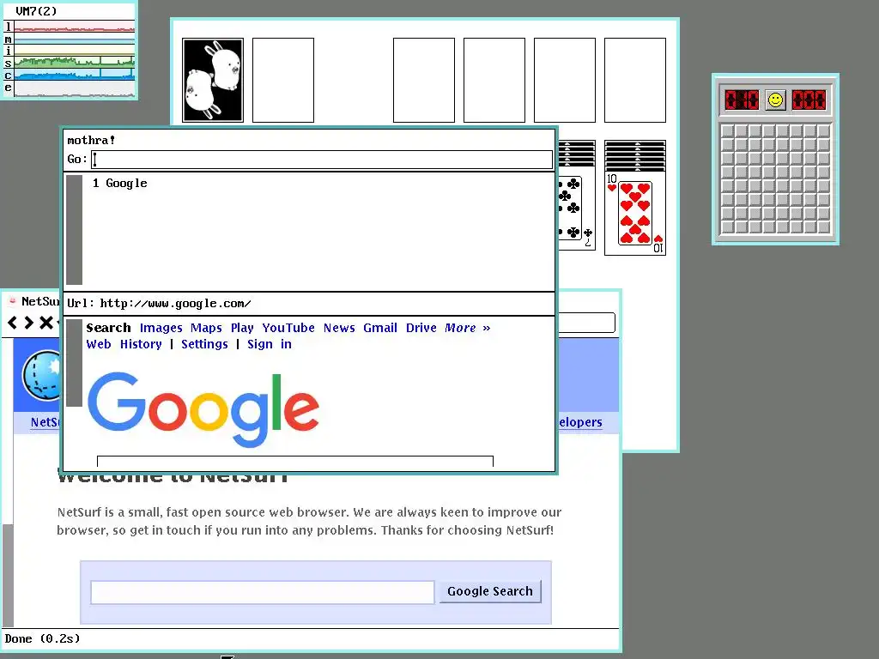The height and width of the screenshot is (659, 879).
Task: Open the Maps link in mothra
Action: tap(206, 328)
